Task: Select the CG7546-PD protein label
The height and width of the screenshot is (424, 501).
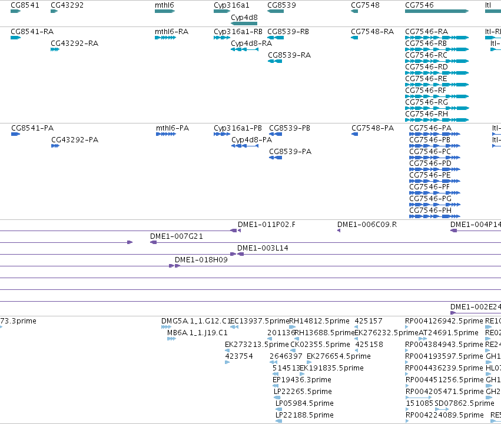Action: tap(430, 163)
